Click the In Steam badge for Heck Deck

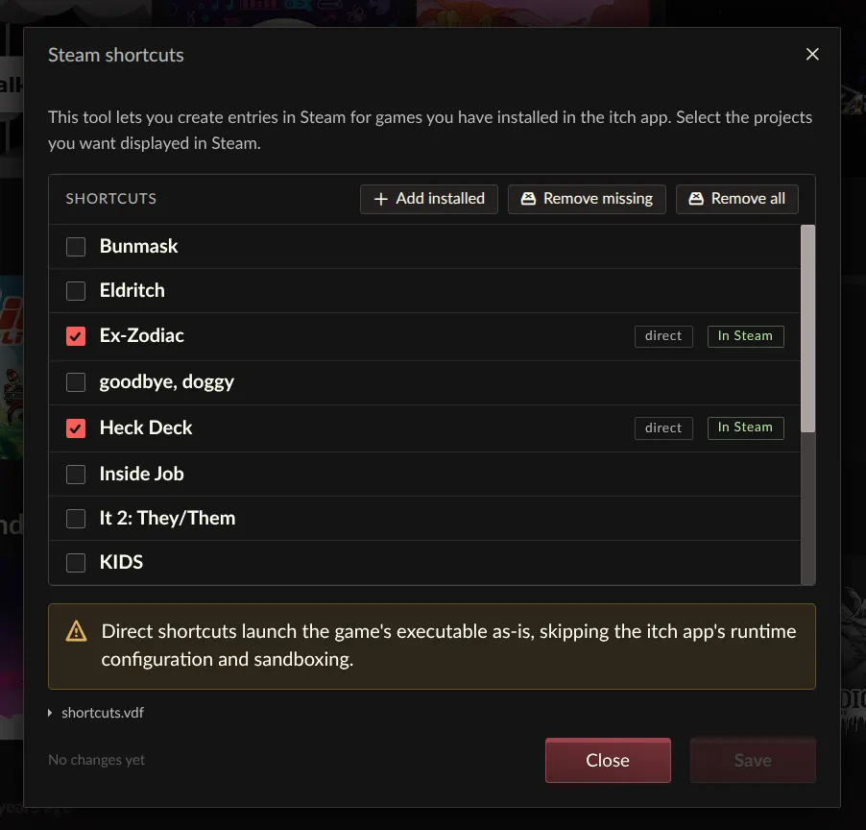[746, 427]
